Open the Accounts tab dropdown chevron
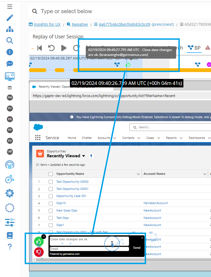This screenshot has width=211, height=277. coord(115,138)
